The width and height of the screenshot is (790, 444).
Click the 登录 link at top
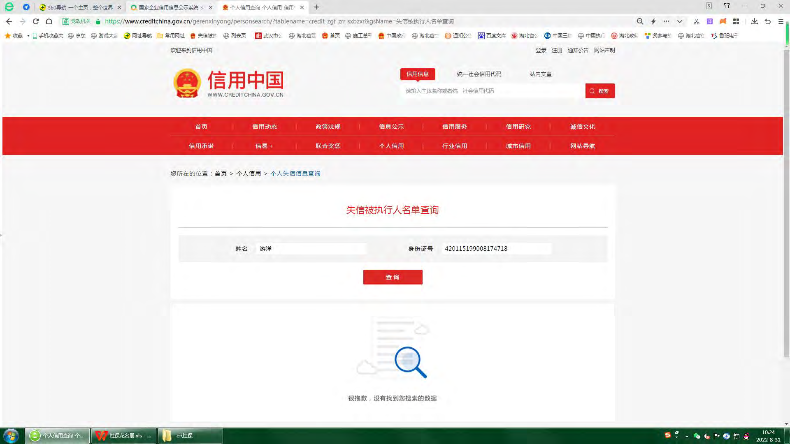[x=541, y=50]
